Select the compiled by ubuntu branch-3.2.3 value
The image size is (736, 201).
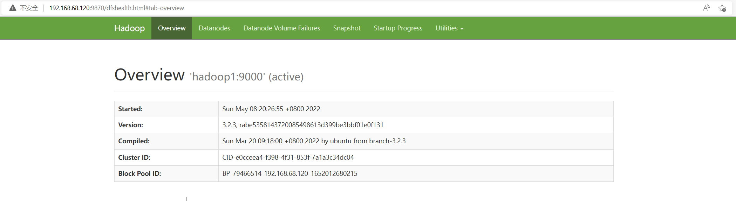pos(314,141)
